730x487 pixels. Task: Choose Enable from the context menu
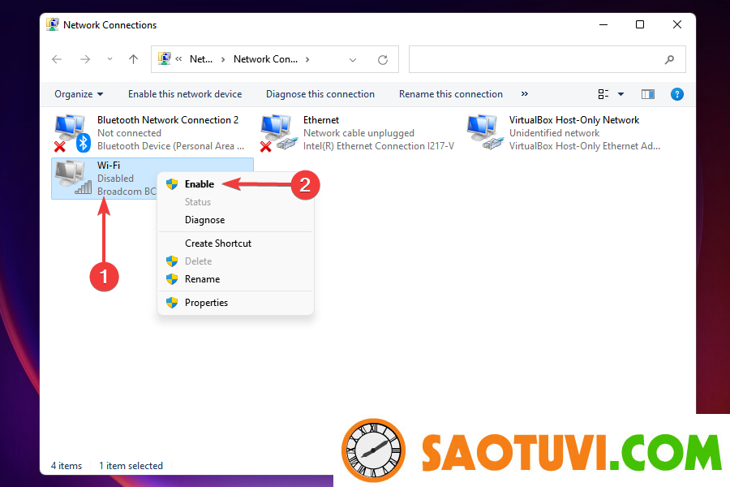(199, 184)
